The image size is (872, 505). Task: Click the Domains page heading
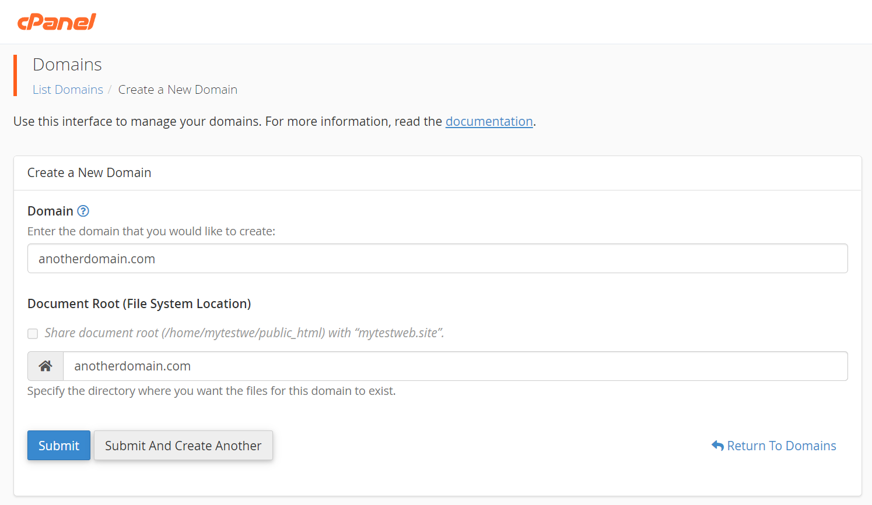pos(67,65)
